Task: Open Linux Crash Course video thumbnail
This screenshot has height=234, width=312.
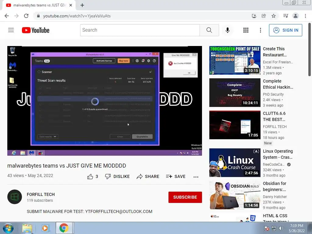Action: click(x=235, y=163)
